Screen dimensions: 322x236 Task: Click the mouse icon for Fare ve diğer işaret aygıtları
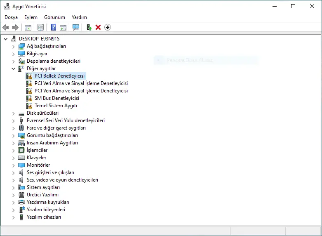click(21, 128)
